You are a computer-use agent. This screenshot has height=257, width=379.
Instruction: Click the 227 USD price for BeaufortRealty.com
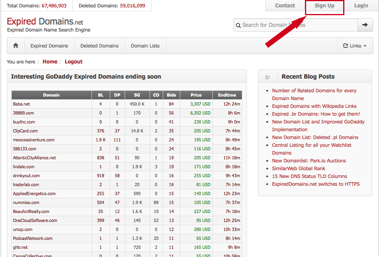click(202, 211)
